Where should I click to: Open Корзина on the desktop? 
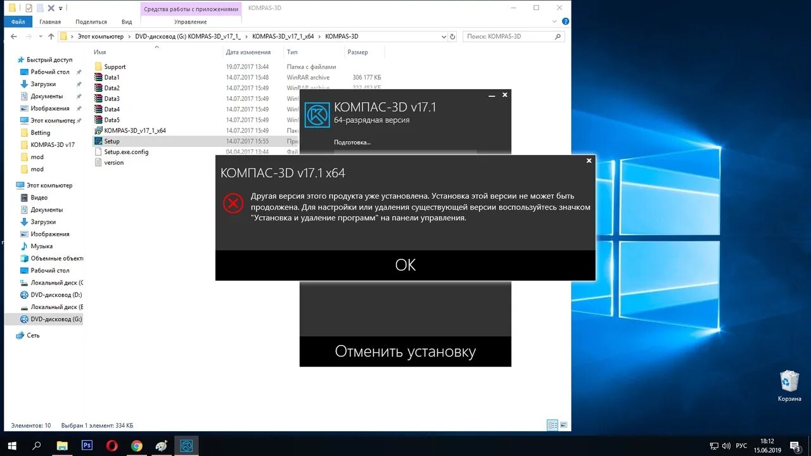click(x=789, y=386)
